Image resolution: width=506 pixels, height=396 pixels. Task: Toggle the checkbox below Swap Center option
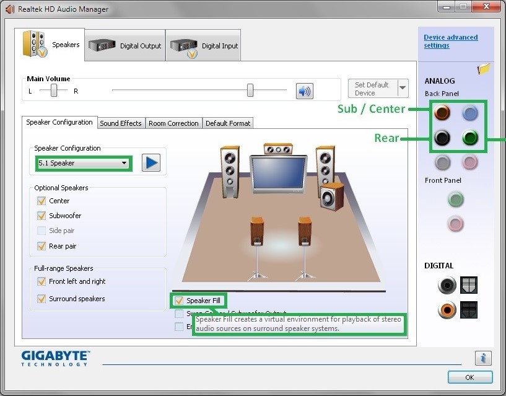tap(179, 327)
